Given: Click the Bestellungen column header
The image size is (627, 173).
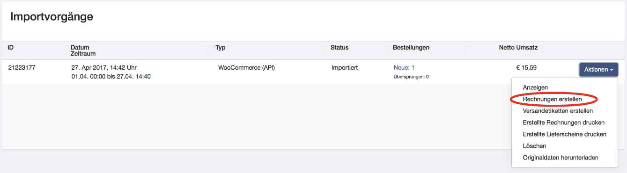Looking at the screenshot, I should point(411,48).
